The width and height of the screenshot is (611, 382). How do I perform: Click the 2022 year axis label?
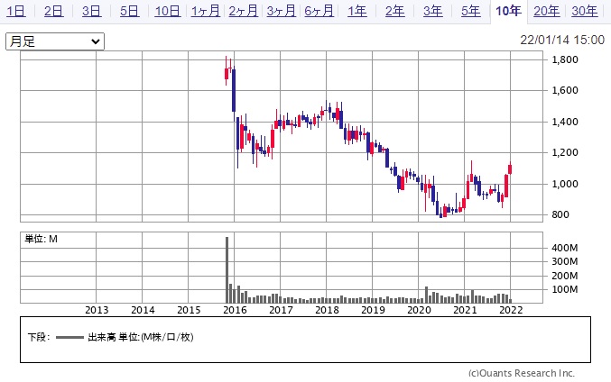tap(511, 310)
